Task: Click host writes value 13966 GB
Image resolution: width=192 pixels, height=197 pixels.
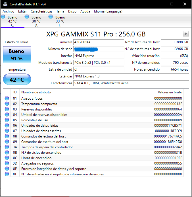Action: (175, 49)
